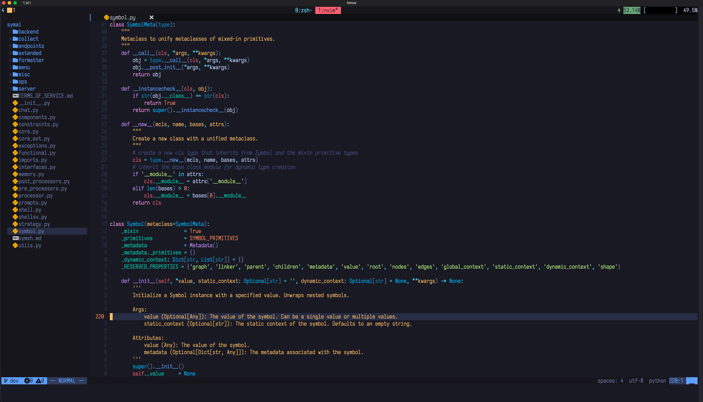Screen dimensions: 703x402
Task: Close the symbol.py buffer tab
Action: pos(151,17)
